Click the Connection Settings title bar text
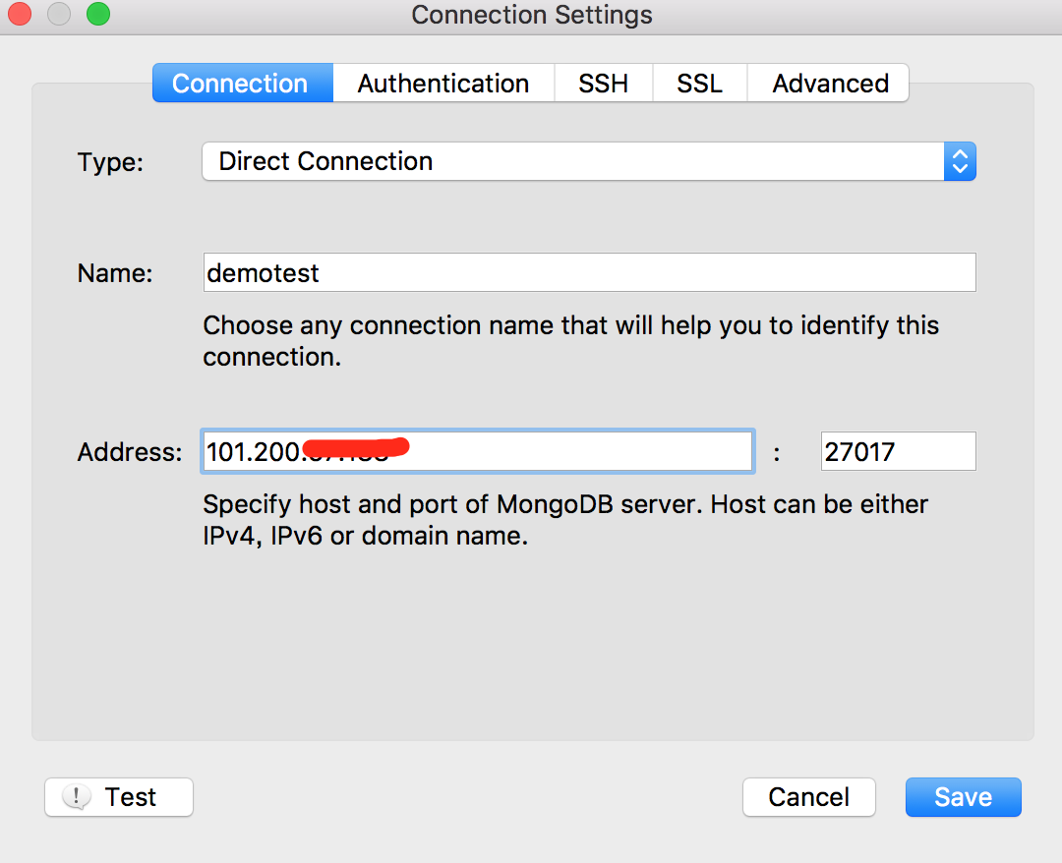Viewport: 1062px width, 863px height. point(531,16)
